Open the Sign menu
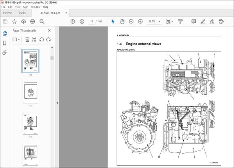This screenshot has width=234, height=168. click(x=26, y=7)
